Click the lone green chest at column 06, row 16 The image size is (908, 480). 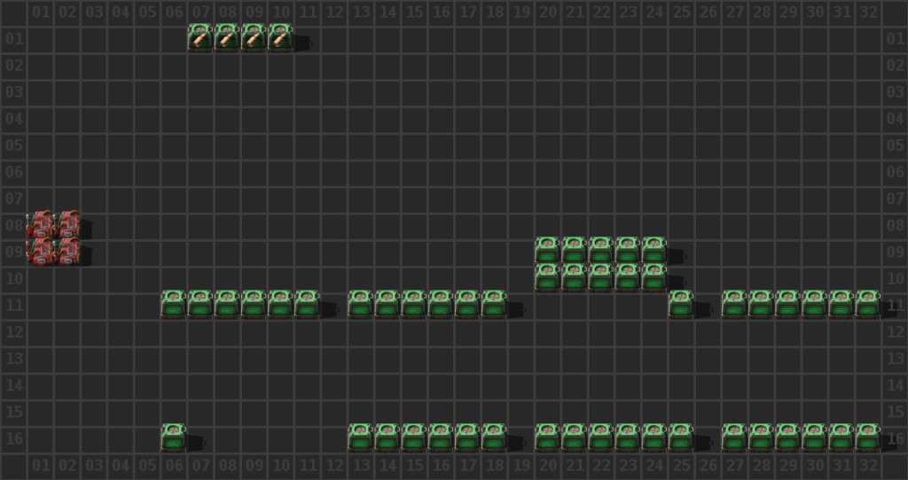pyautogui.click(x=174, y=437)
